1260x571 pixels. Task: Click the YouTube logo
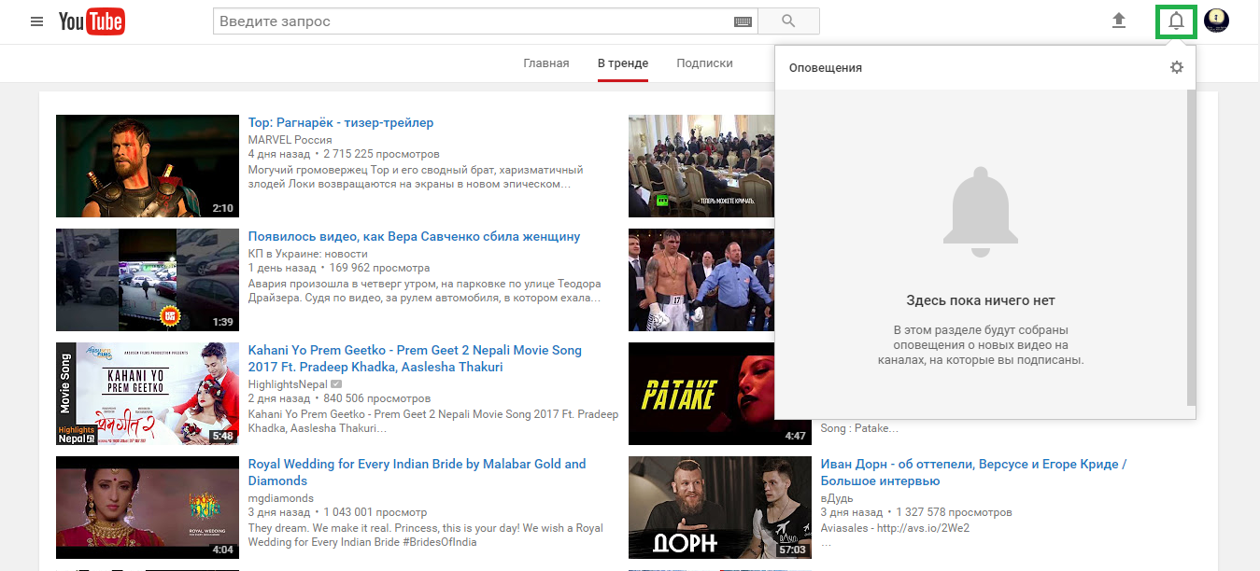(x=92, y=21)
